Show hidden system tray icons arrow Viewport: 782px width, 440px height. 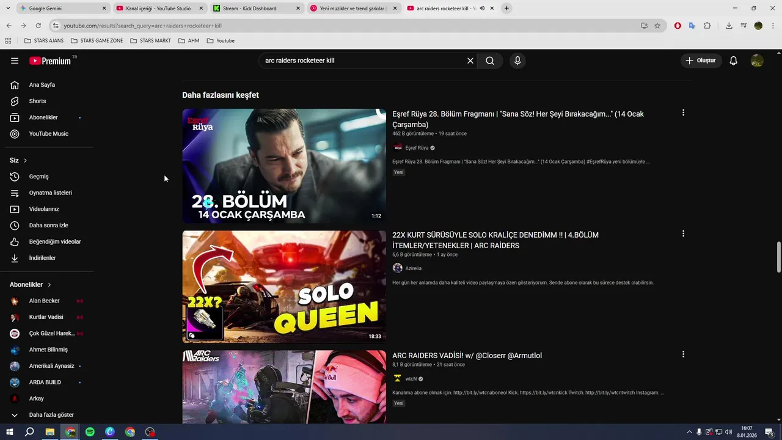point(689,432)
